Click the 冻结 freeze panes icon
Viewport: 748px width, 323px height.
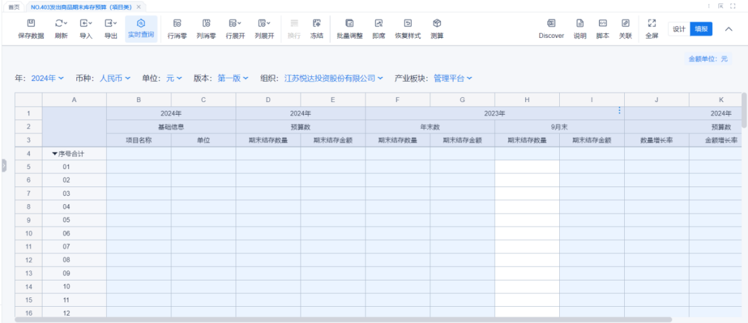tap(316, 24)
